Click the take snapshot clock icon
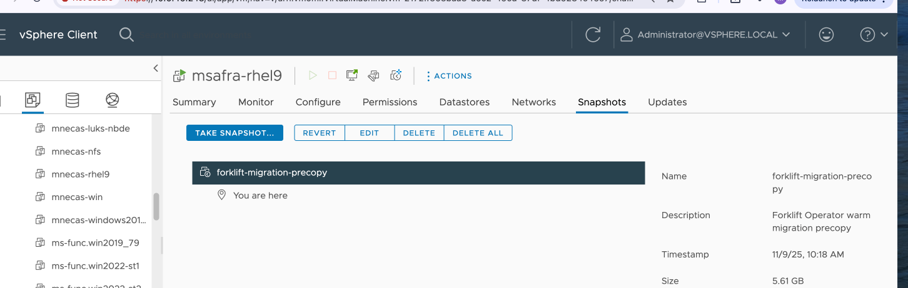 pos(395,75)
